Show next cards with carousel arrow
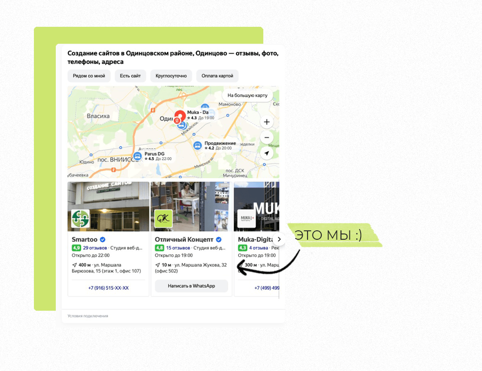Screen dimensions: 482x371 279,239
